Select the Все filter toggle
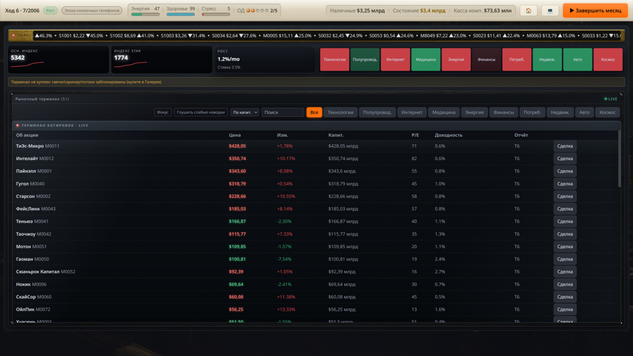The width and height of the screenshot is (633, 356). 314,112
